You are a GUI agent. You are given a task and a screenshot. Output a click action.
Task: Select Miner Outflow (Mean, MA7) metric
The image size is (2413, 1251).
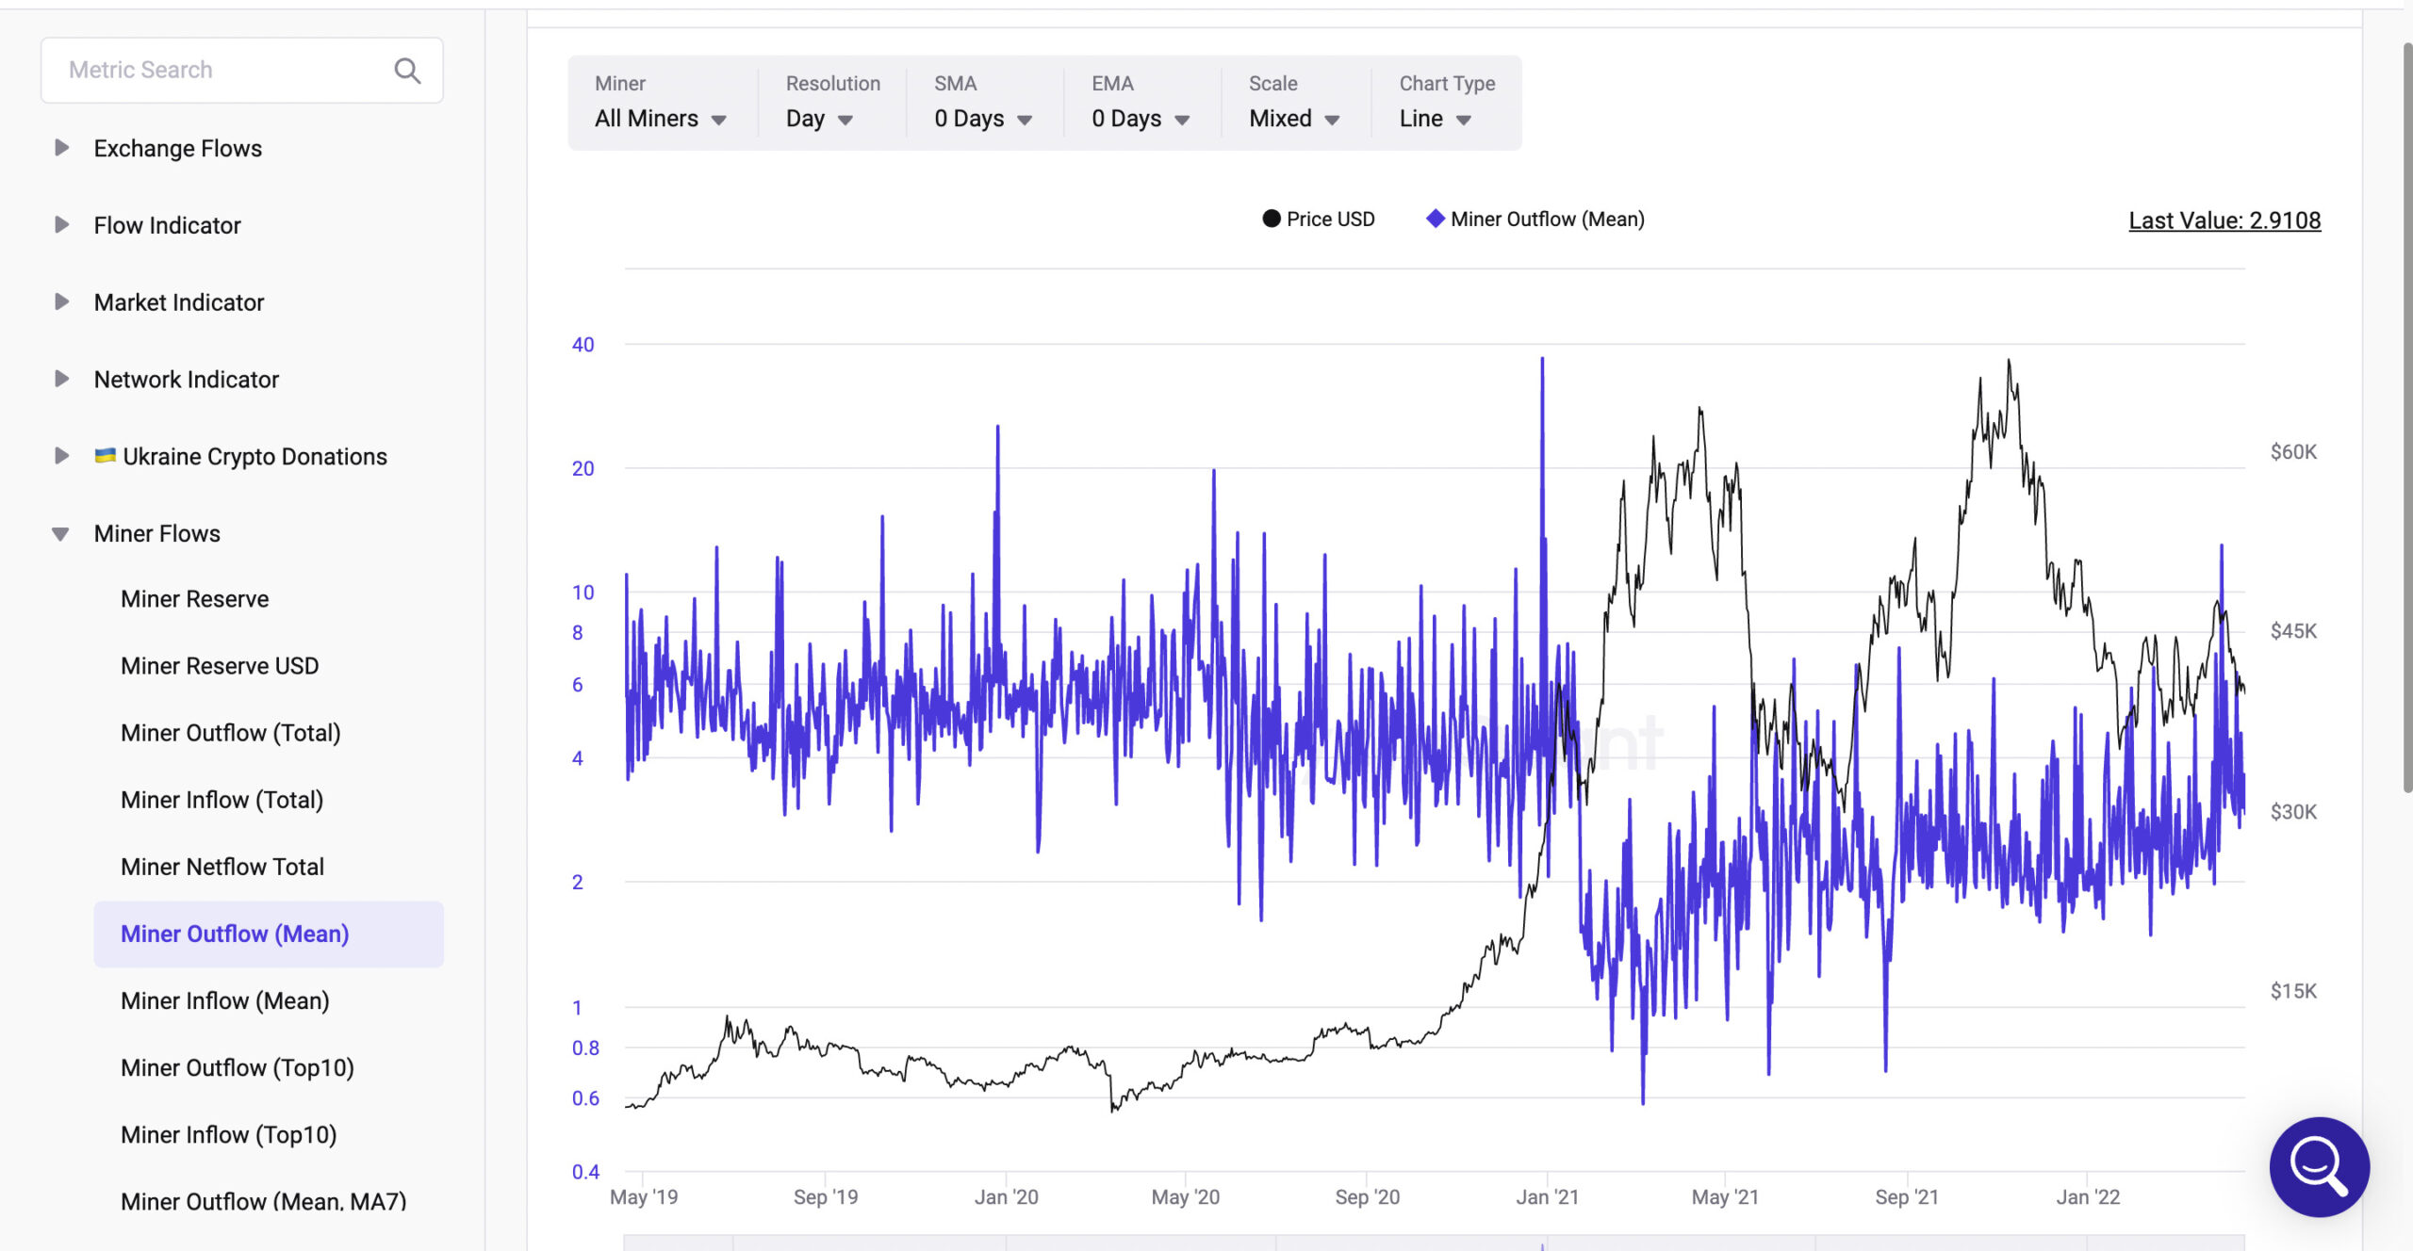(x=264, y=1201)
